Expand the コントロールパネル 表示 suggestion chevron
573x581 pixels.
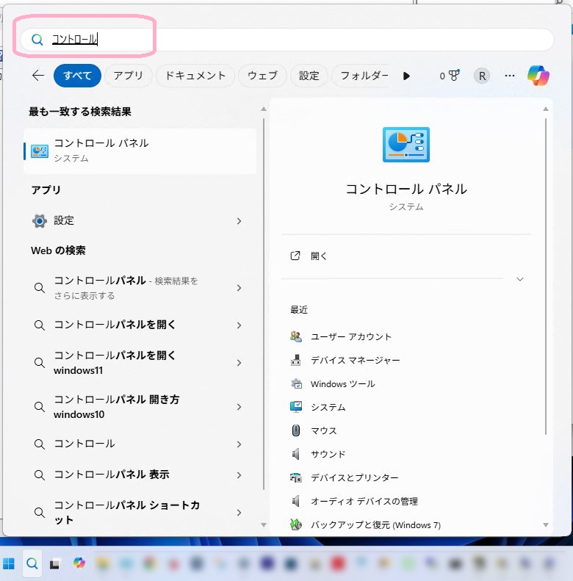(239, 474)
